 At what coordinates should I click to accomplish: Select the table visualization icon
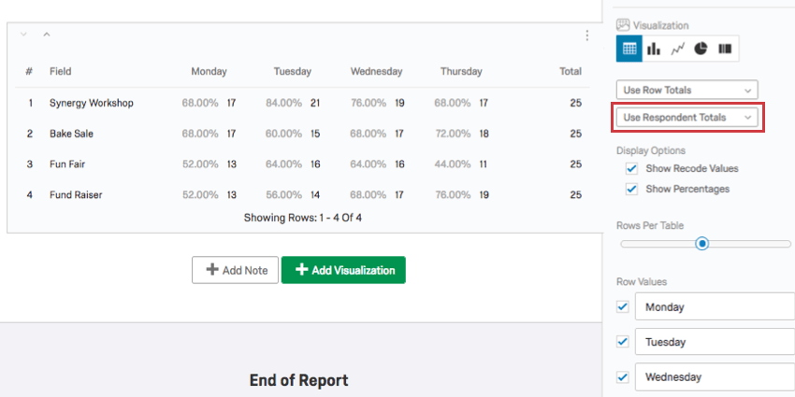tap(629, 49)
